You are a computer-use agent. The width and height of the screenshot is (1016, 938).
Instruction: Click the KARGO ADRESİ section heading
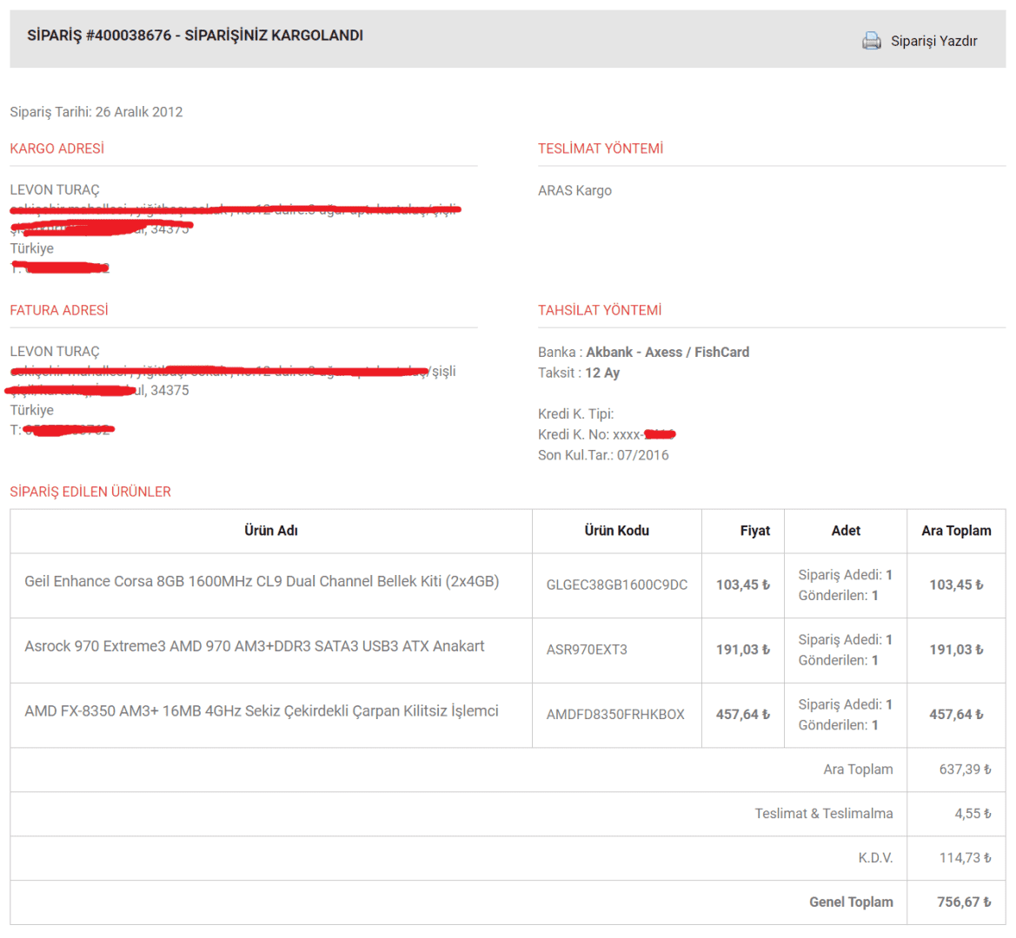click(56, 149)
